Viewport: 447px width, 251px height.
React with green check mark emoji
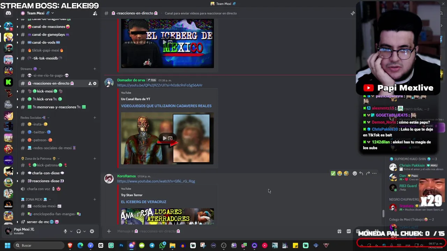[333, 173]
